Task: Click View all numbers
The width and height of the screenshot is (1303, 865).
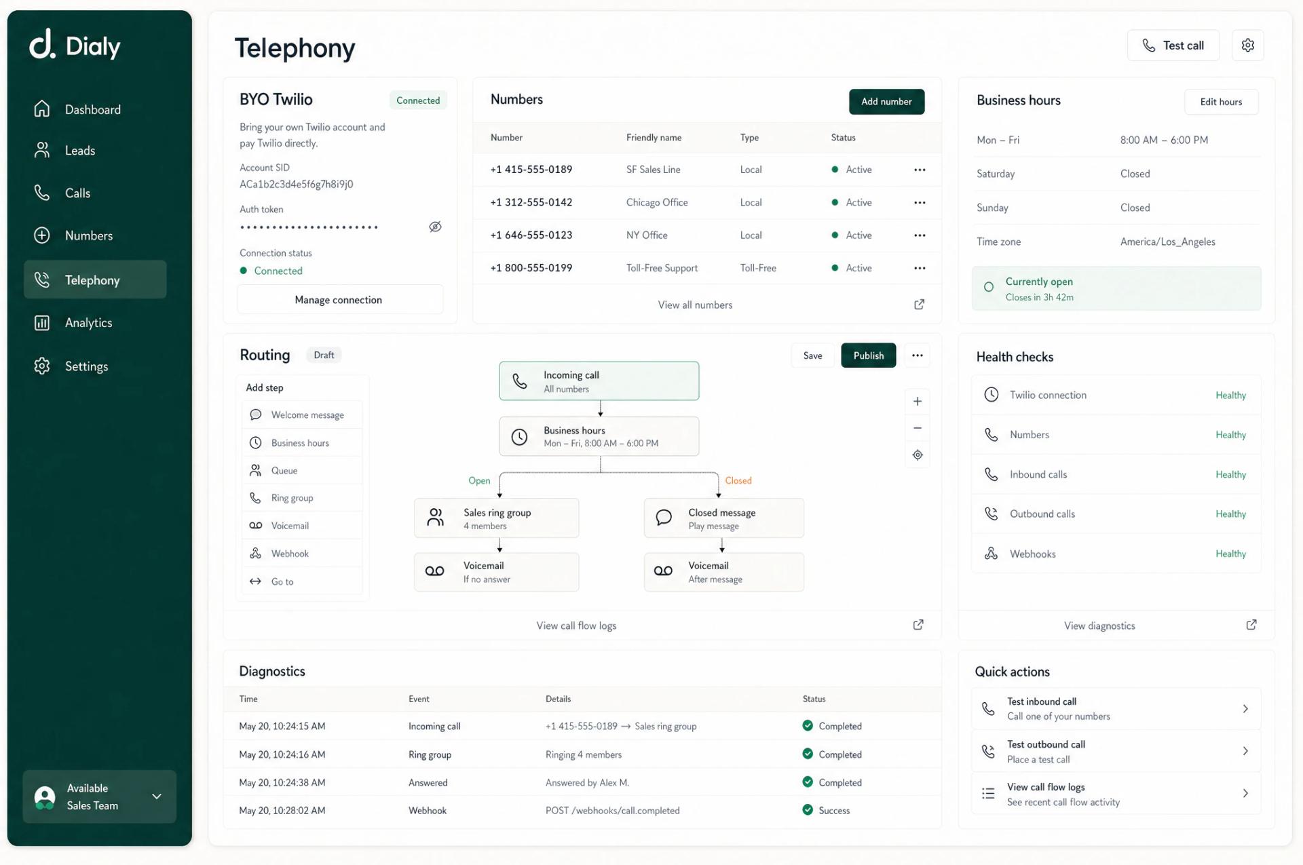Action: [695, 305]
